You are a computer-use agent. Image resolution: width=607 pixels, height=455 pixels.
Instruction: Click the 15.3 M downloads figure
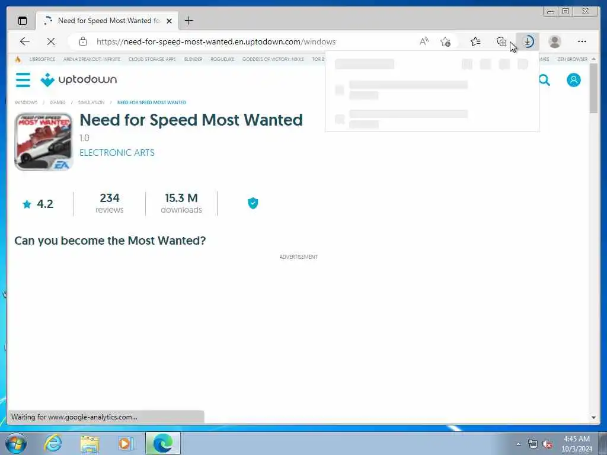point(181,203)
